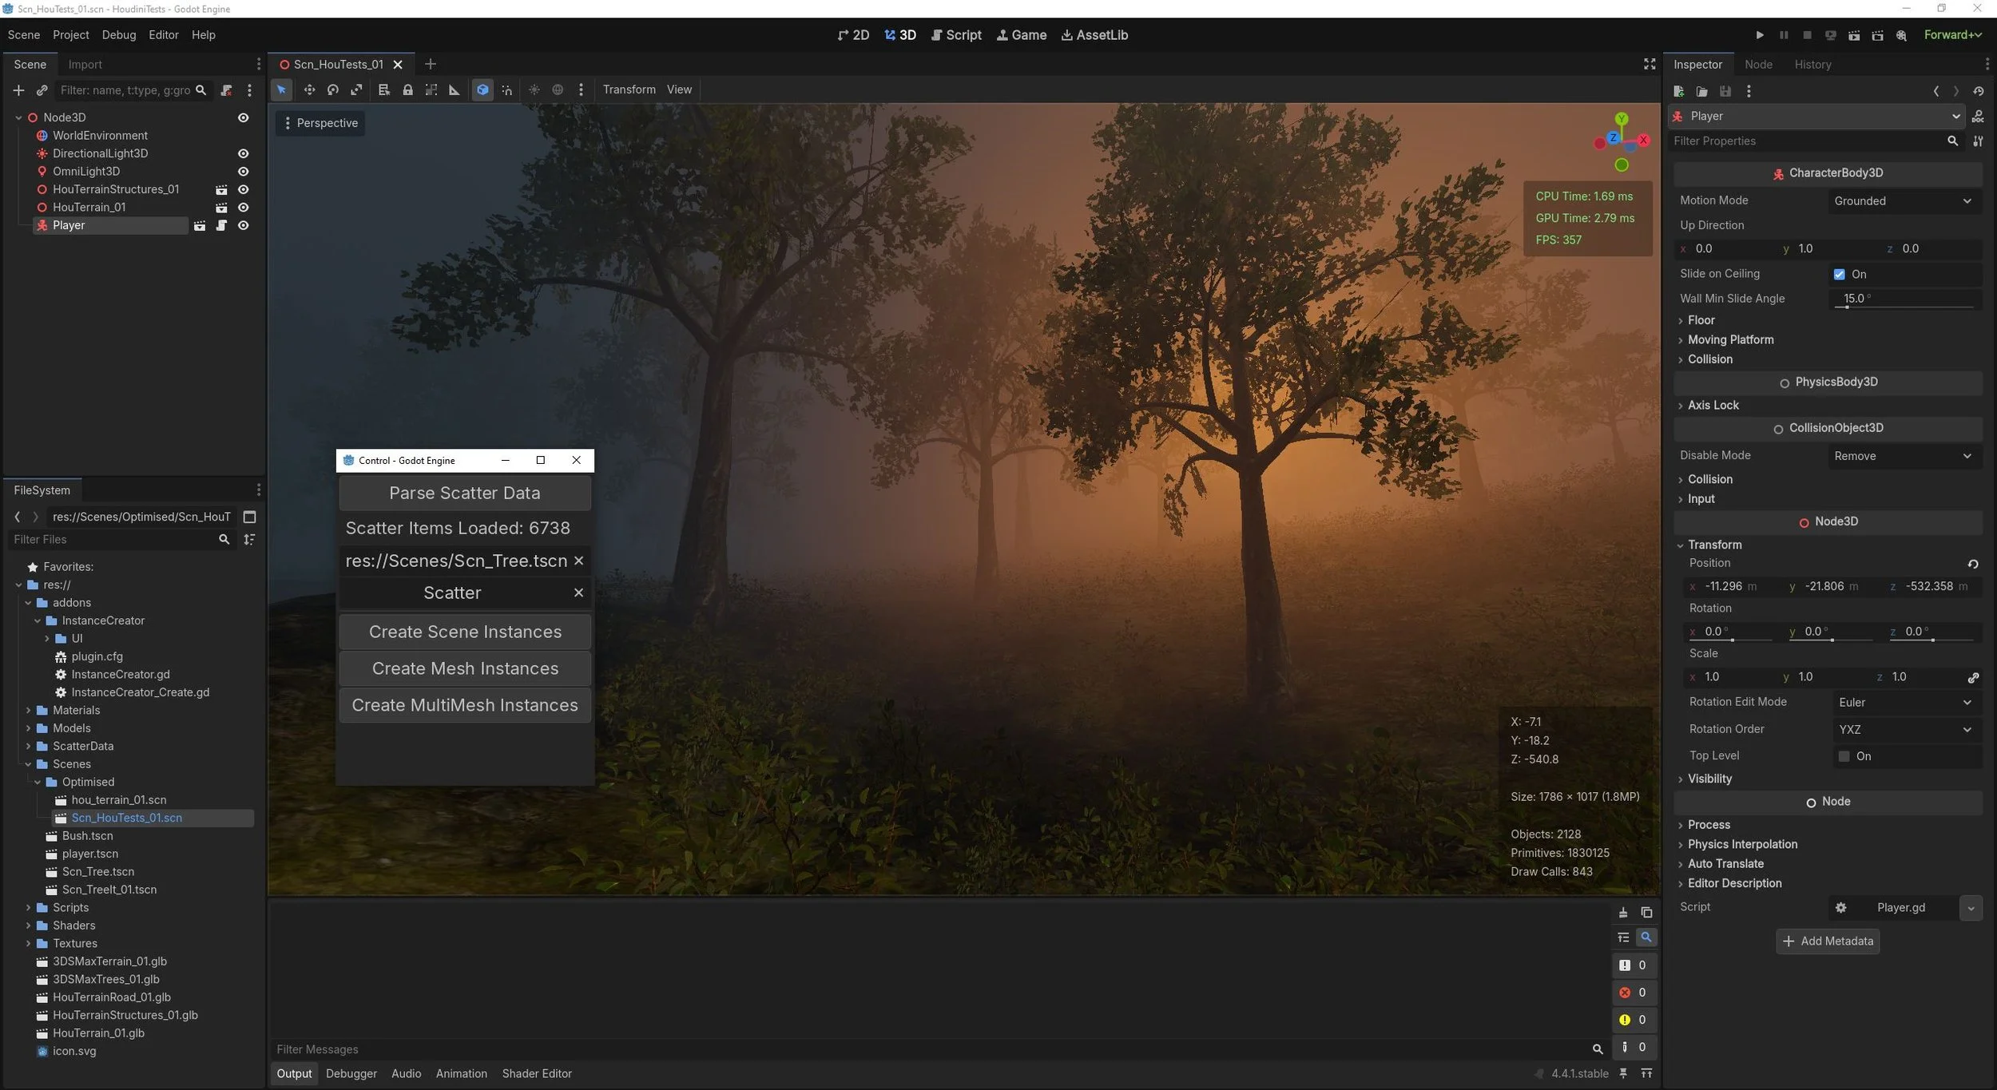
Task: Expand the Materials folder
Action: [x=29, y=710]
